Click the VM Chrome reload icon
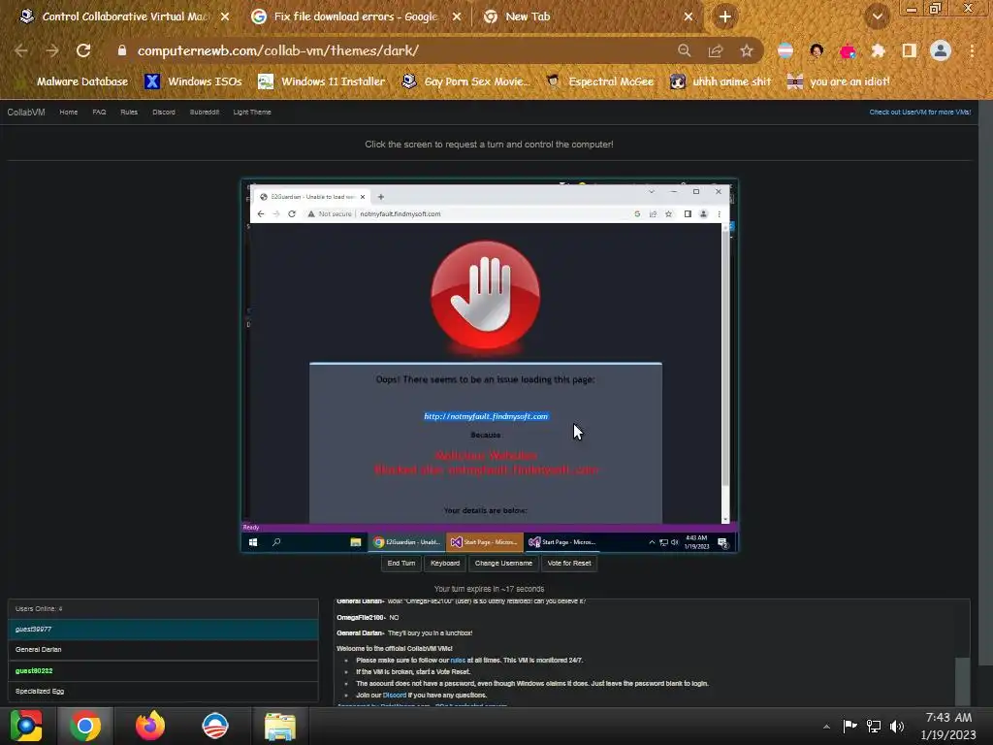 292,214
